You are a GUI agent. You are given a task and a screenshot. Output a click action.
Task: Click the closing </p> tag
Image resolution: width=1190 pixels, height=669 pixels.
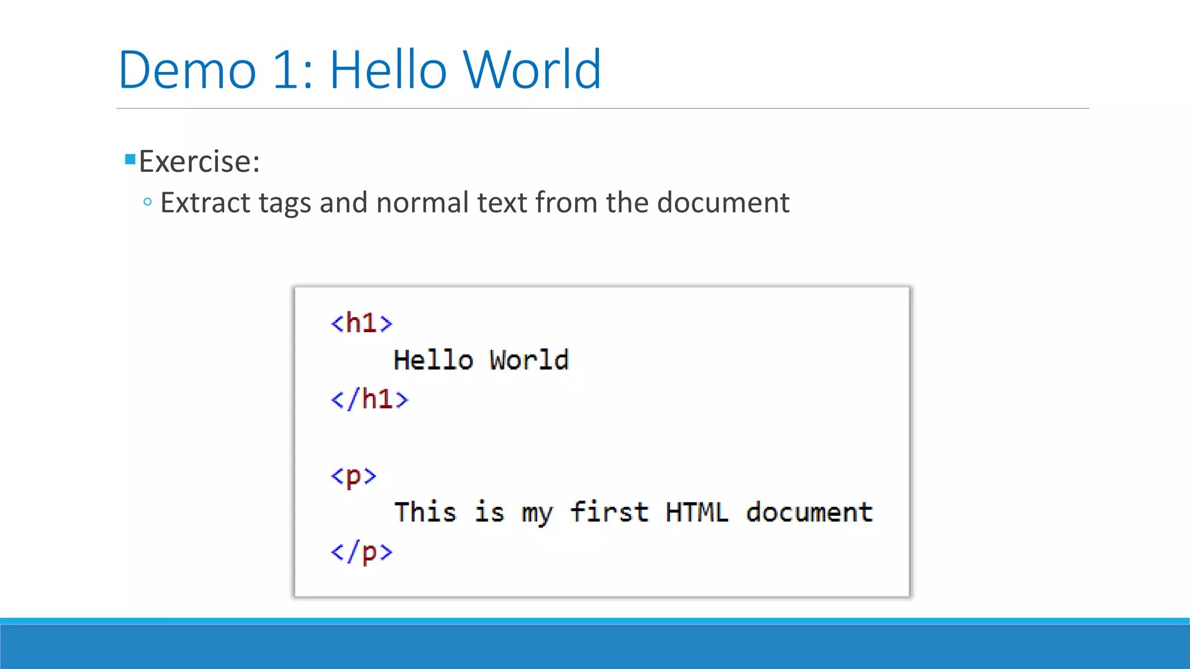click(361, 552)
